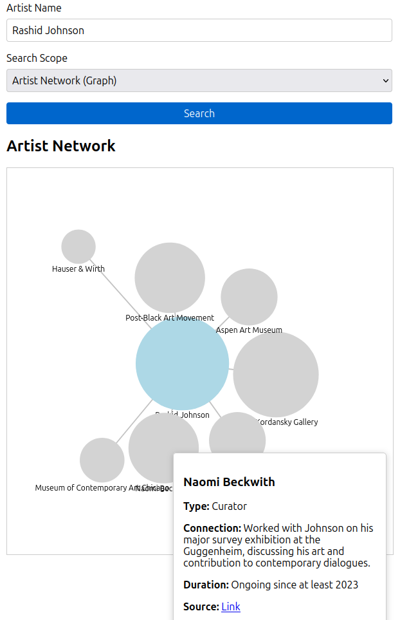Click the chevron arrow on Artist Network (Graph) select
The height and width of the screenshot is (620, 400).
(x=386, y=80)
